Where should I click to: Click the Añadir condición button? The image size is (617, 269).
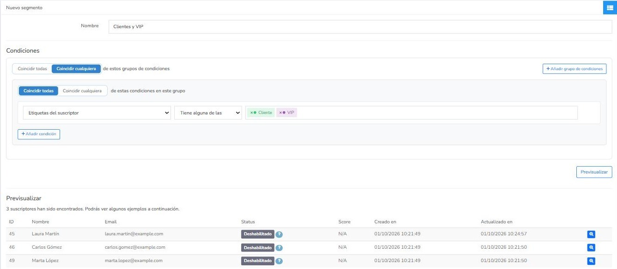pyautogui.click(x=39, y=134)
